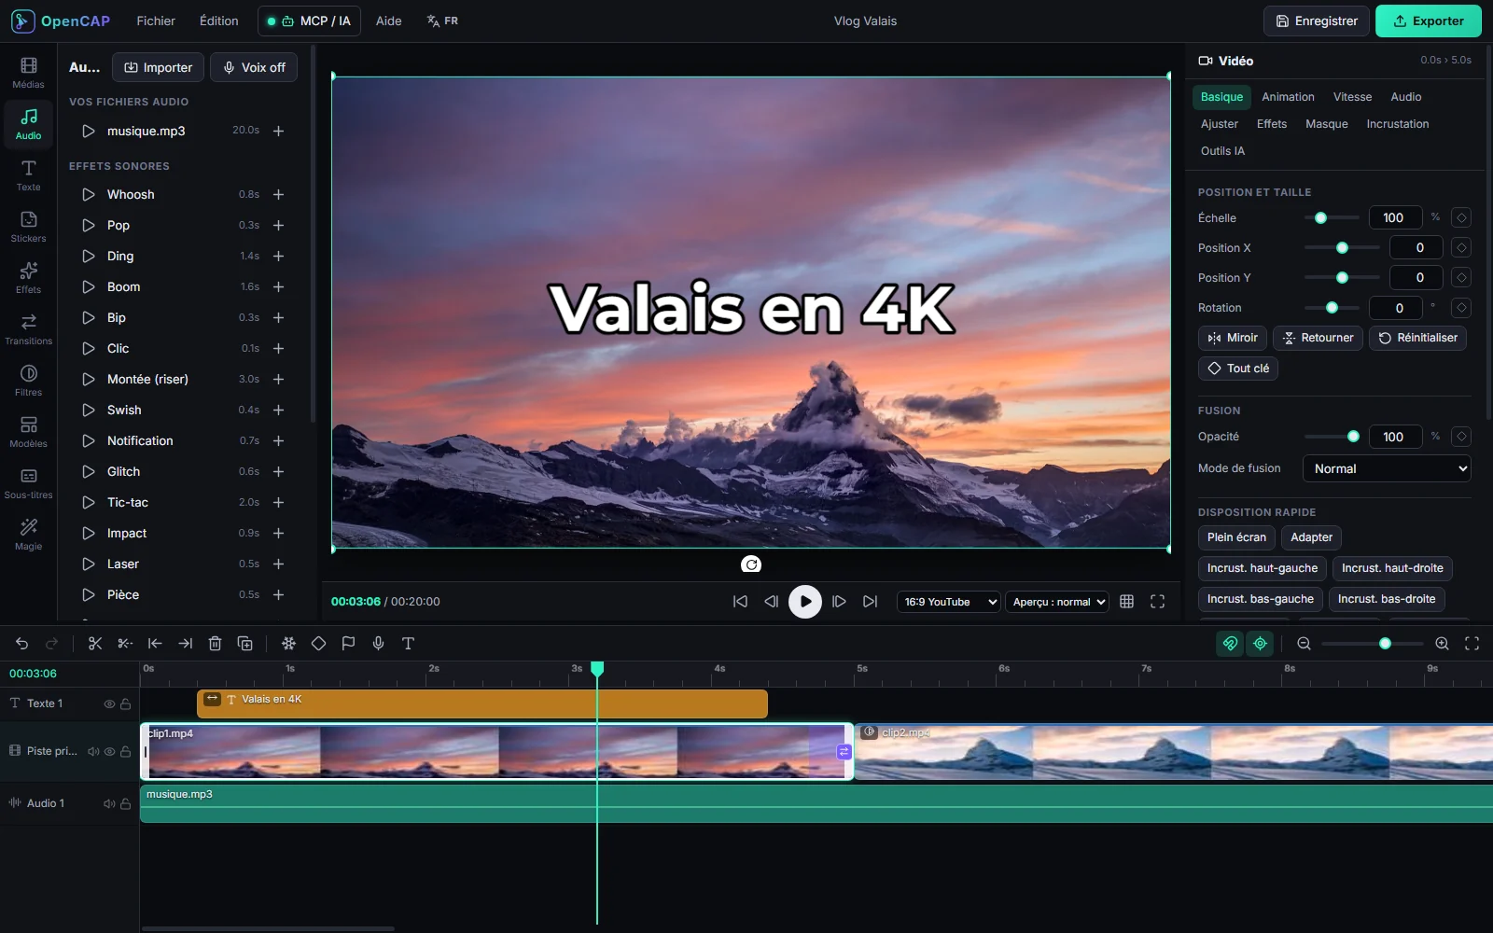
Task: Apply the Plein écran layout
Action: tap(1236, 537)
